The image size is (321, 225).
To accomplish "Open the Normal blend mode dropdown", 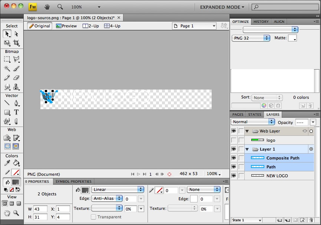I will pyautogui.click(x=253, y=122).
